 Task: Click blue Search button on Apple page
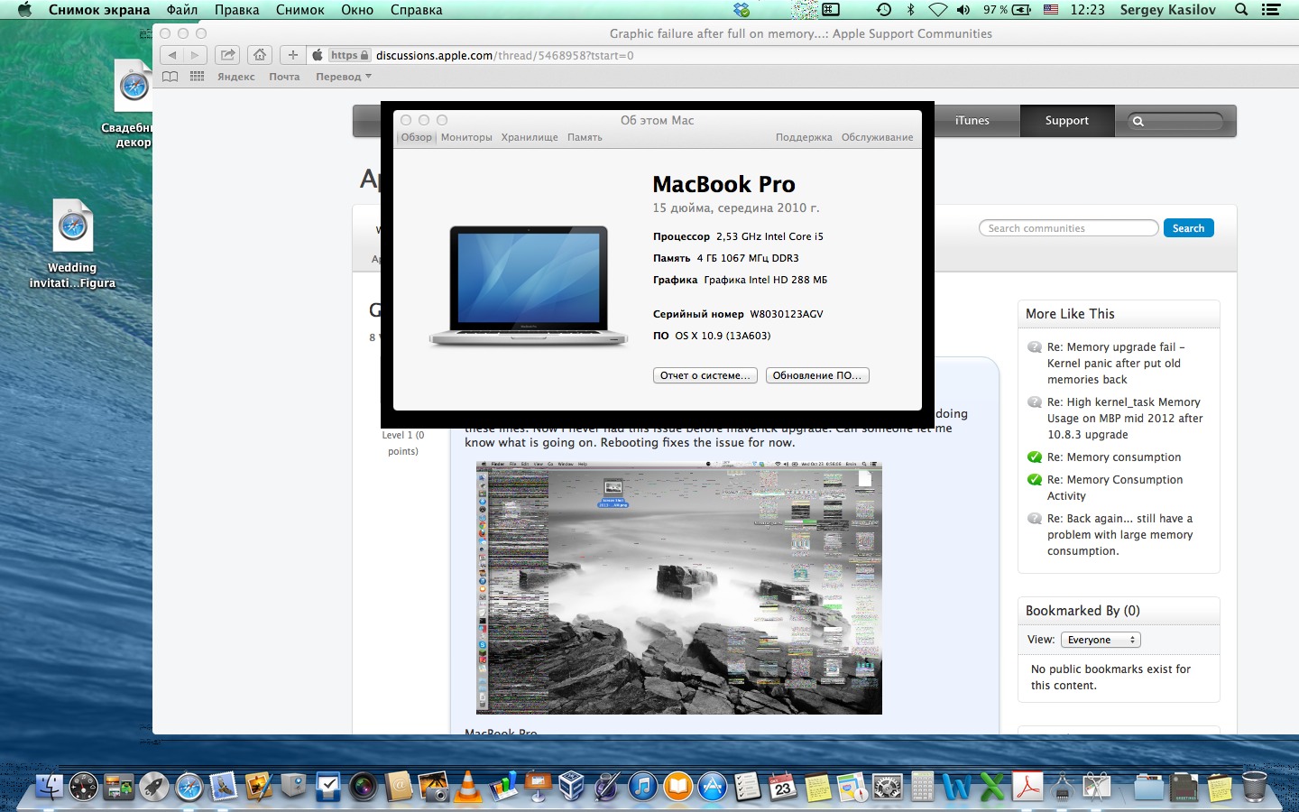(1188, 228)
